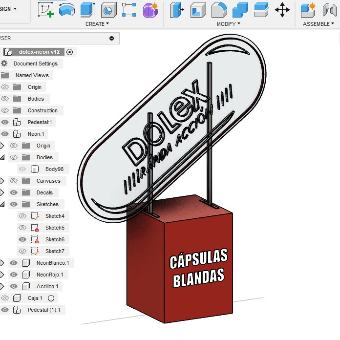Open the MODIFY dropdown menu
Image resolution: width=340 pixels, height=340 pixels.
pos(229,24)
